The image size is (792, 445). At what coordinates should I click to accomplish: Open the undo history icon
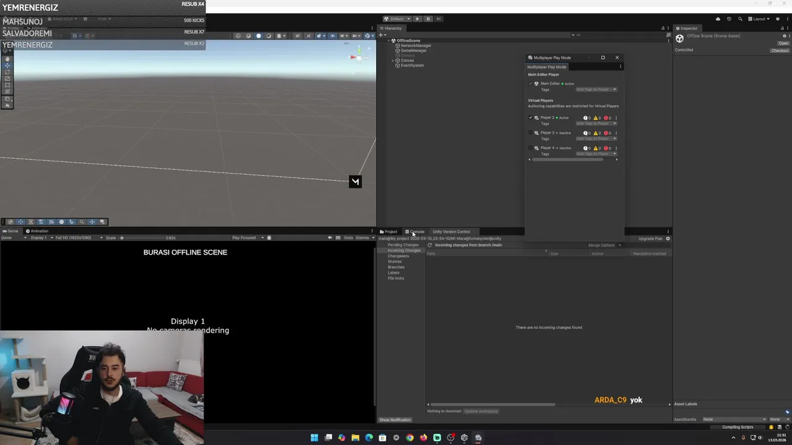pyautogui.click(x=729, y=19)
